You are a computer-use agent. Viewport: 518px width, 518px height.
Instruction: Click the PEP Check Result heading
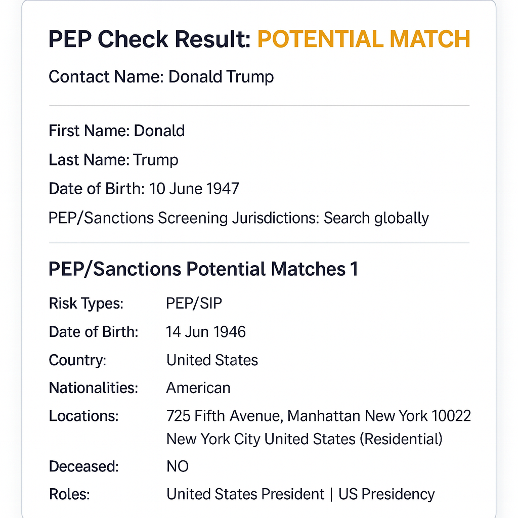pos(150,39)
